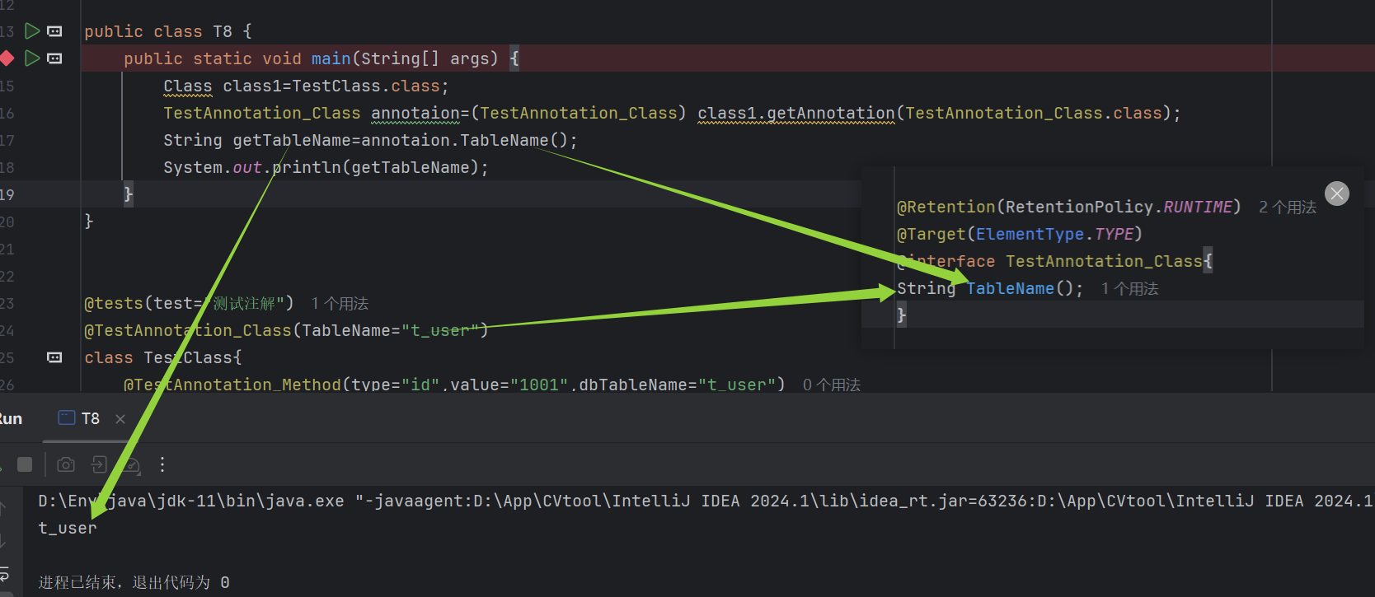
Task: Click 'TestClass.class' on line 15
Action: (x=366, y=86)
